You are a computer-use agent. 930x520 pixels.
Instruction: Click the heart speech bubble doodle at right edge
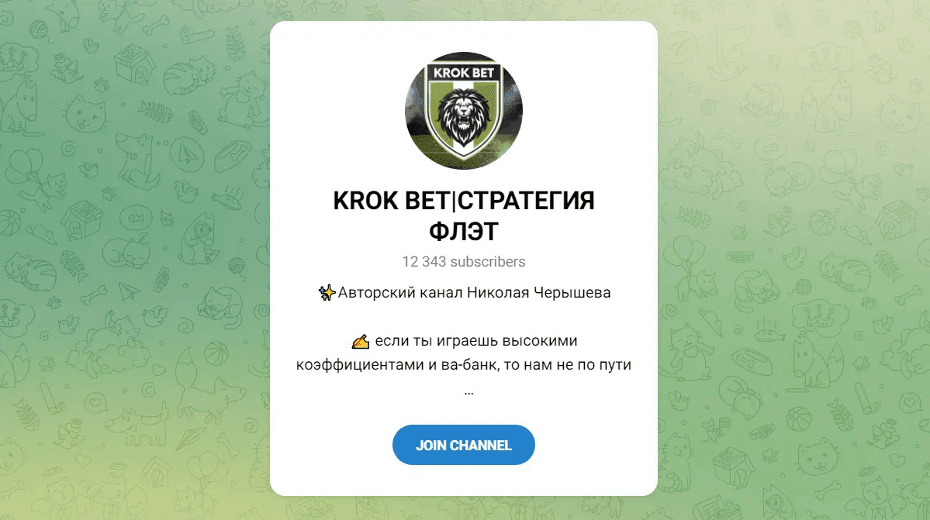click(x=911, y=403)
